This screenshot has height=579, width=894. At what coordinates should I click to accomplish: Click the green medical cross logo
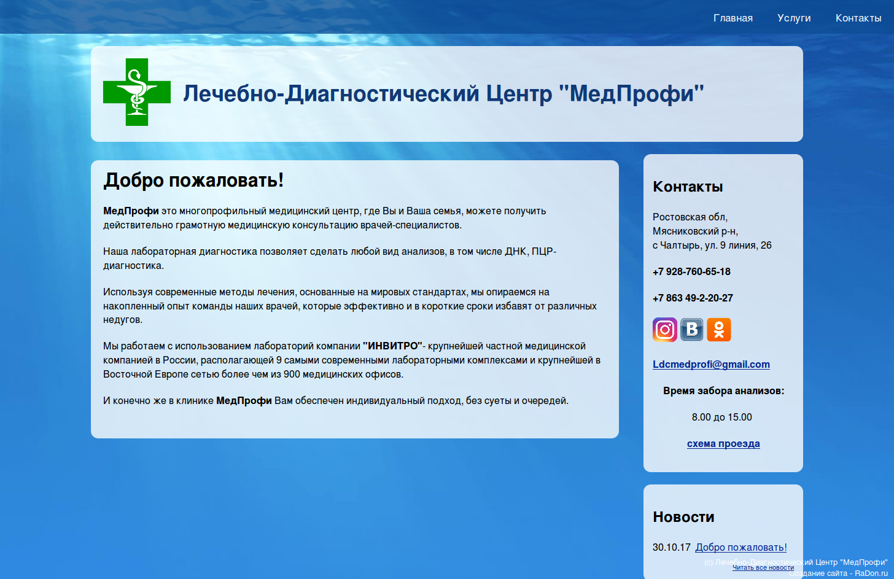pos(137,92)
